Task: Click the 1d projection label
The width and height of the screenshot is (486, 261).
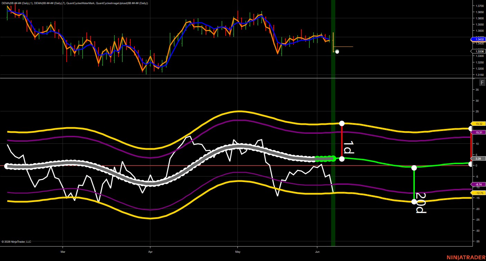Action: point(348,147)
